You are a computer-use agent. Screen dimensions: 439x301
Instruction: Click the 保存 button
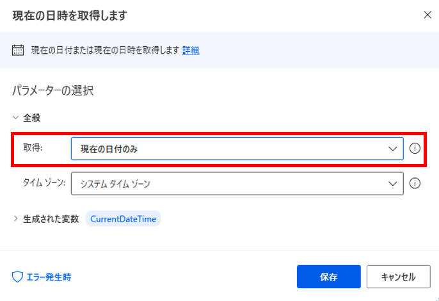click(329, 277)
